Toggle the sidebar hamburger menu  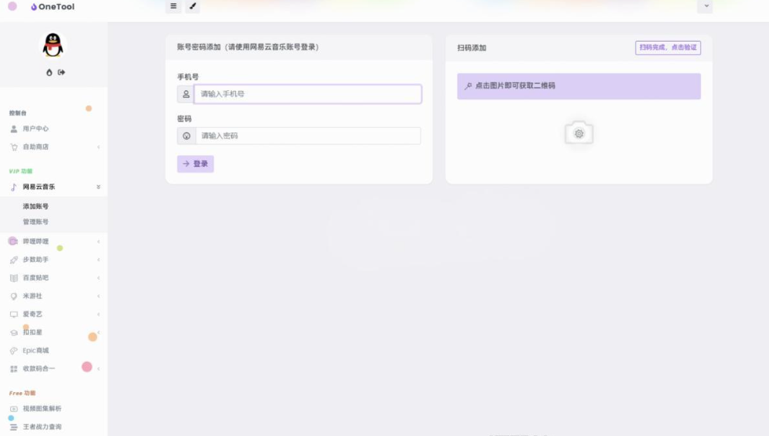pos(173,6)
